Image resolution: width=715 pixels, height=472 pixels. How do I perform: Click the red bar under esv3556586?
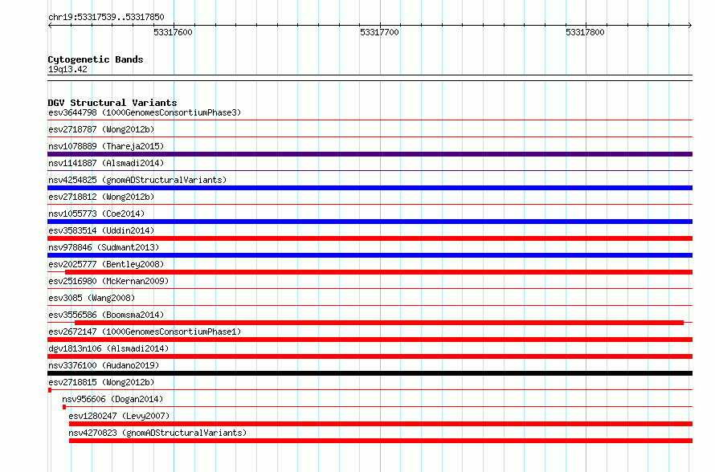[379, 323]
